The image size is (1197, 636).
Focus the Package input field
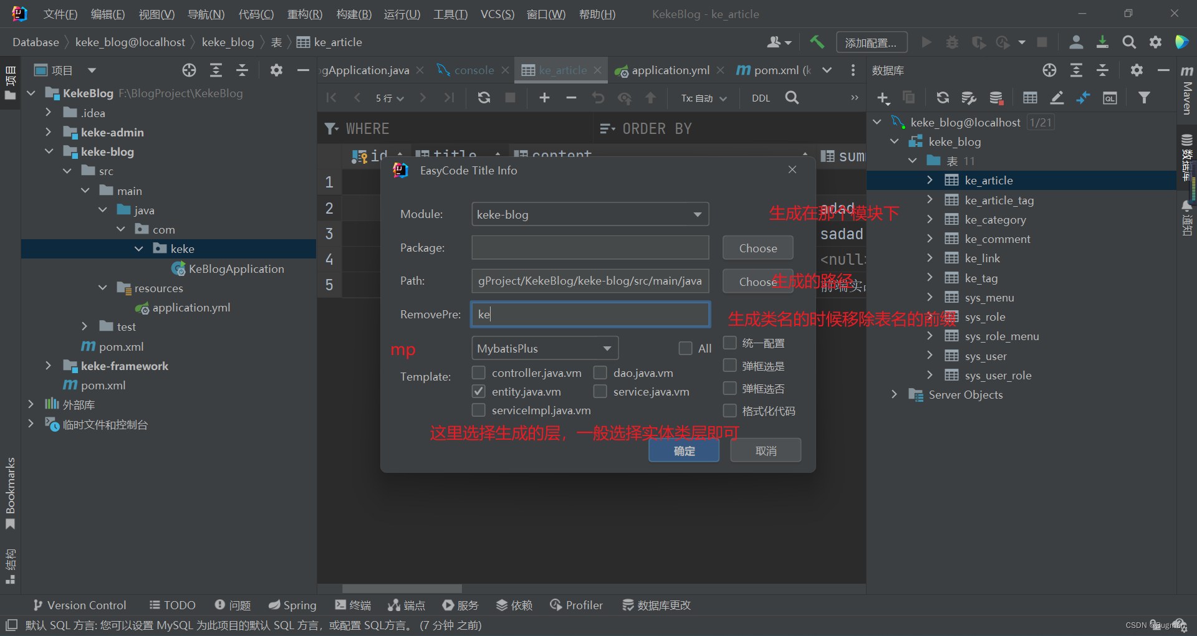(590, 247)
